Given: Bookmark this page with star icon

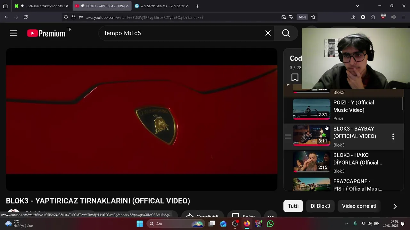Looking at the screenshot, I should (x=313, y=17).
